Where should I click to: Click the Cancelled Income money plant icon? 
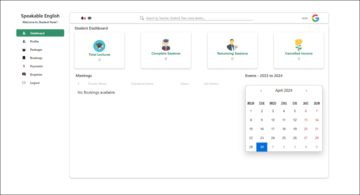click(299, 45)
